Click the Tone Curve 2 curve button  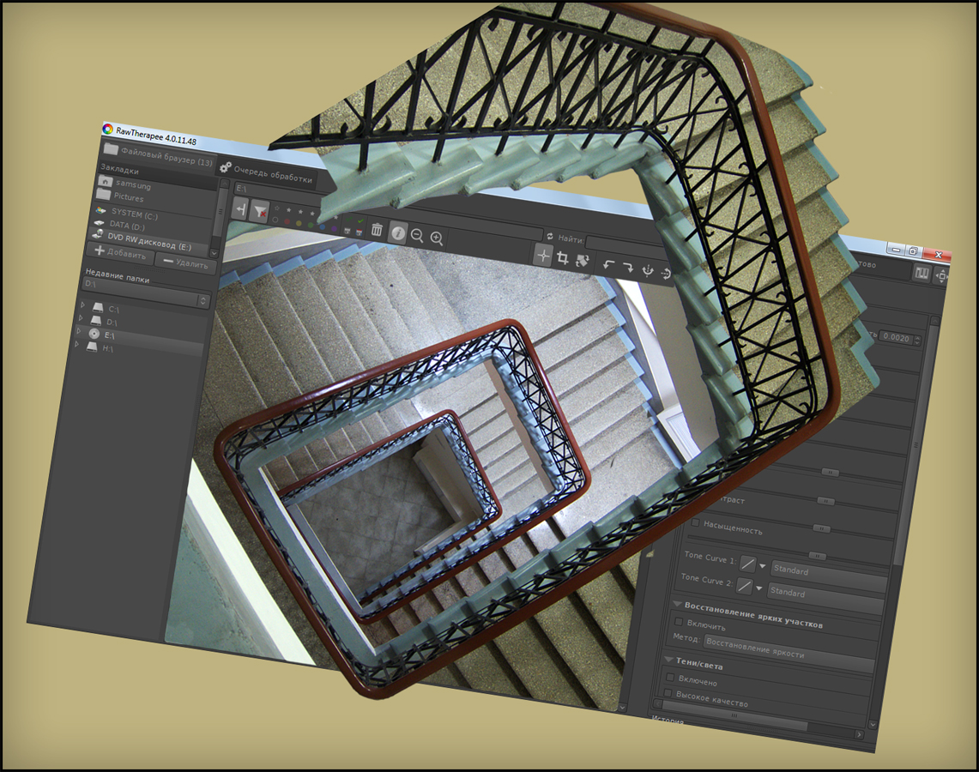pyautogui.click(x=744, y=586)
